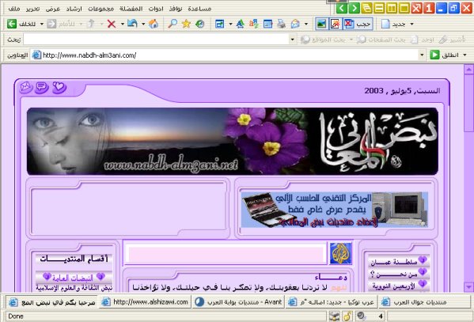The width and height of the screenshot is (474, 322).
Task: Click the orange and blue a-letters icon
Action: (254, 24)
